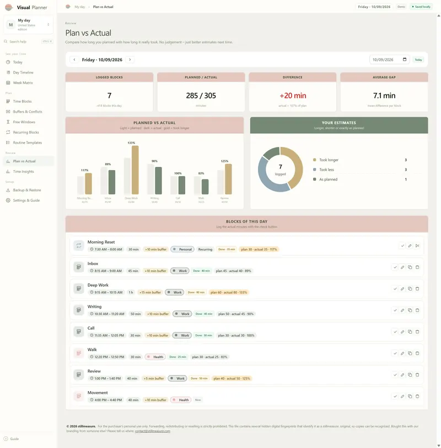Delete the Movement block

click(417, 396)
